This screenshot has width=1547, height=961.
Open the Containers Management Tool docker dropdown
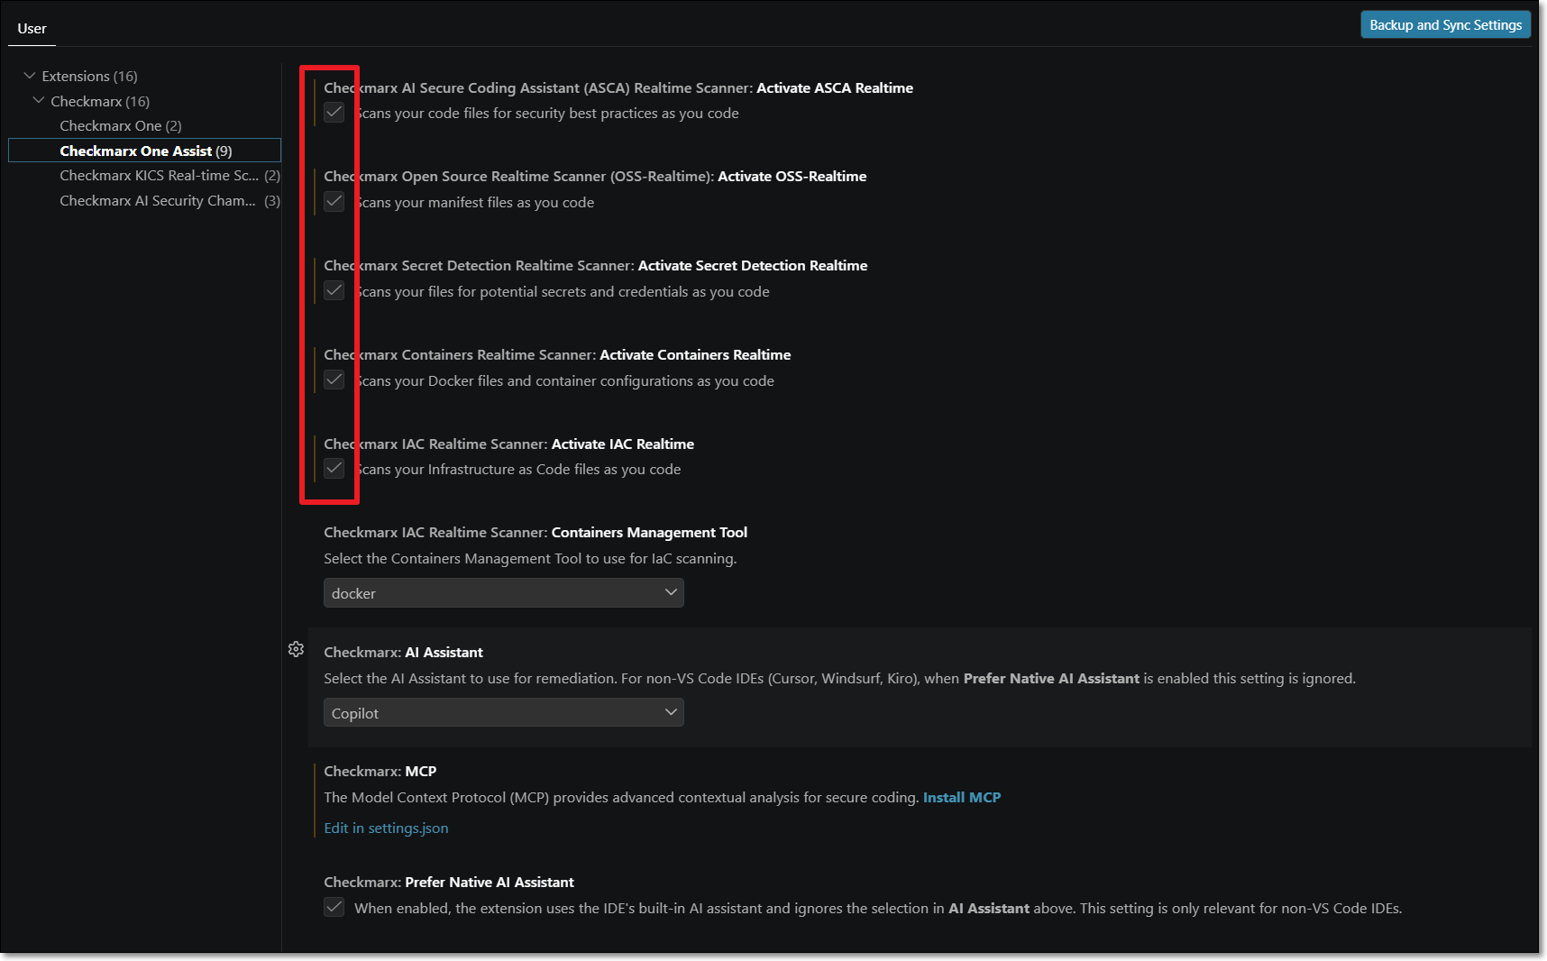tap(504, 593)
